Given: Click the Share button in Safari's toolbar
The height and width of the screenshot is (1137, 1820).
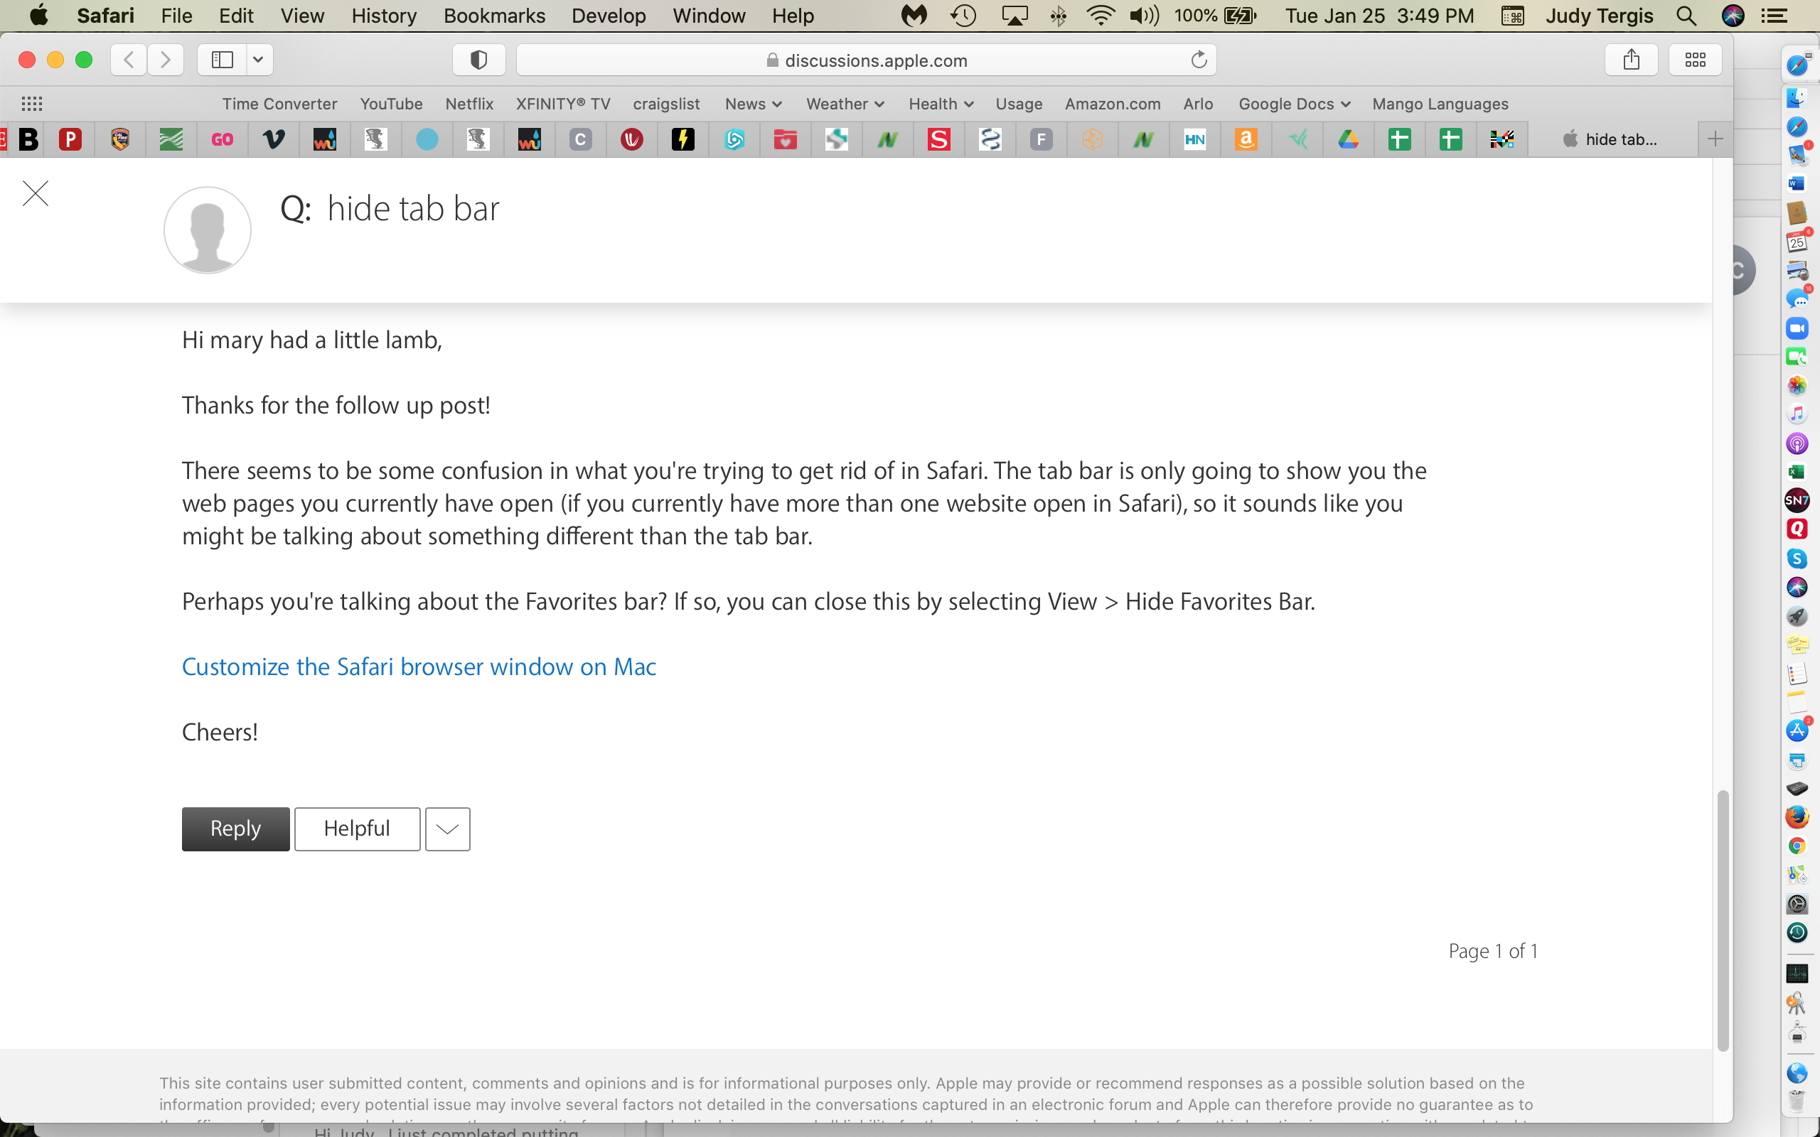Looking at the screenshot, I should (x=1630, y=60).
